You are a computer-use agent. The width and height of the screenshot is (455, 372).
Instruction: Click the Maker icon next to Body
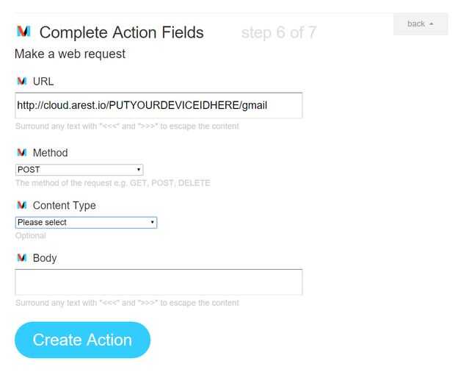point(21,258)
